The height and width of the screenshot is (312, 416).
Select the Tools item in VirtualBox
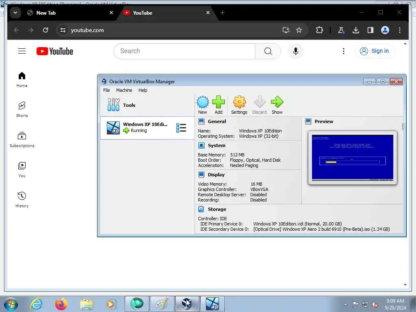tap(147, 105)
